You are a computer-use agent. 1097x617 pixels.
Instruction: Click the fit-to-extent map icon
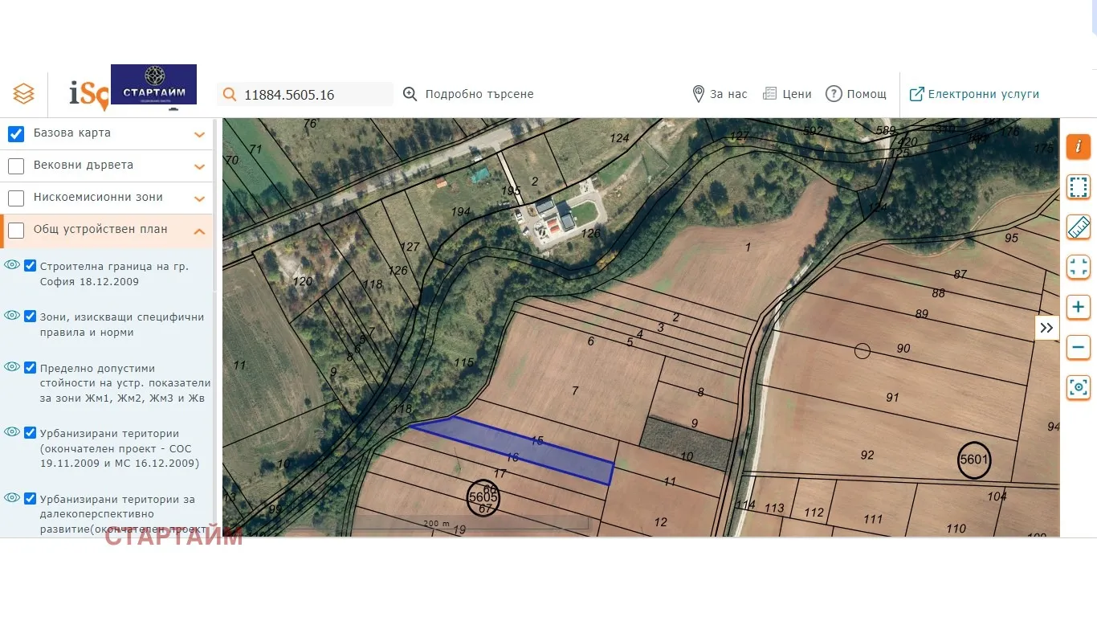[x=1079, y=267]
